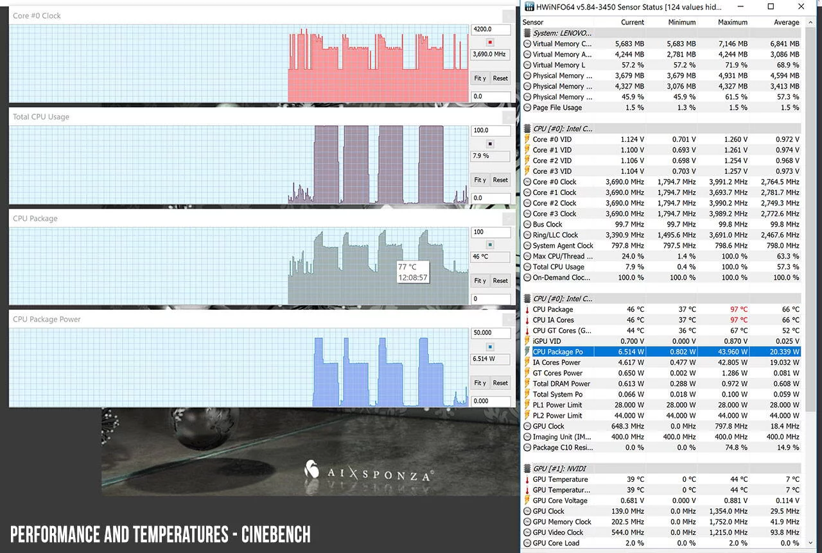Click the lightning icon of iGPU VID row

pyautogui.click(x=527, y=341)
